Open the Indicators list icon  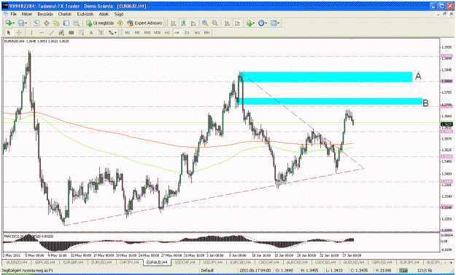(250, 23)
